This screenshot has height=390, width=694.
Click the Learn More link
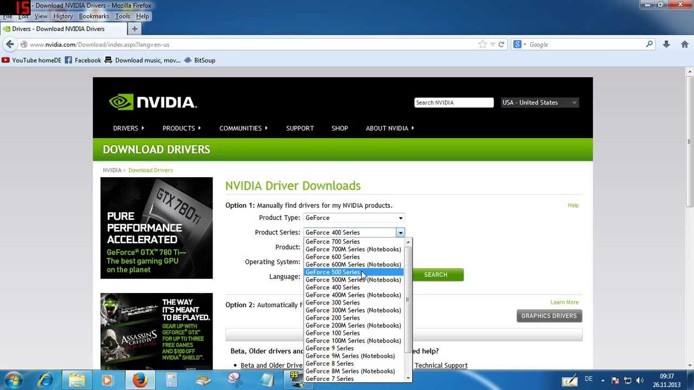(x=564, y=302)
